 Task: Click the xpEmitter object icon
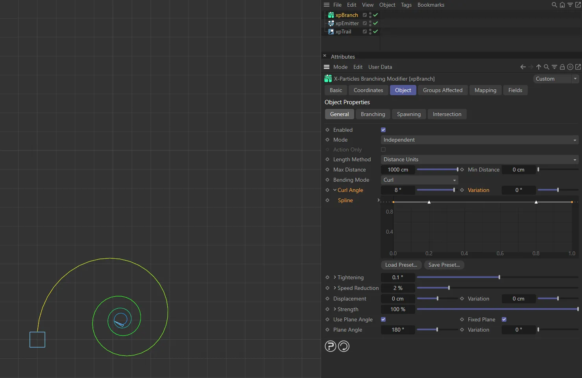331,23
